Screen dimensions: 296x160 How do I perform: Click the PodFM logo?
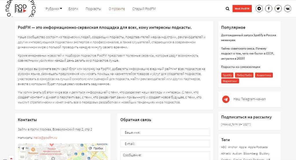[x=20, y=8]
